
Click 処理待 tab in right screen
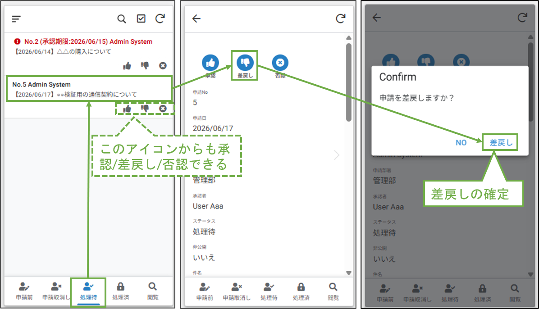(450, 293)
